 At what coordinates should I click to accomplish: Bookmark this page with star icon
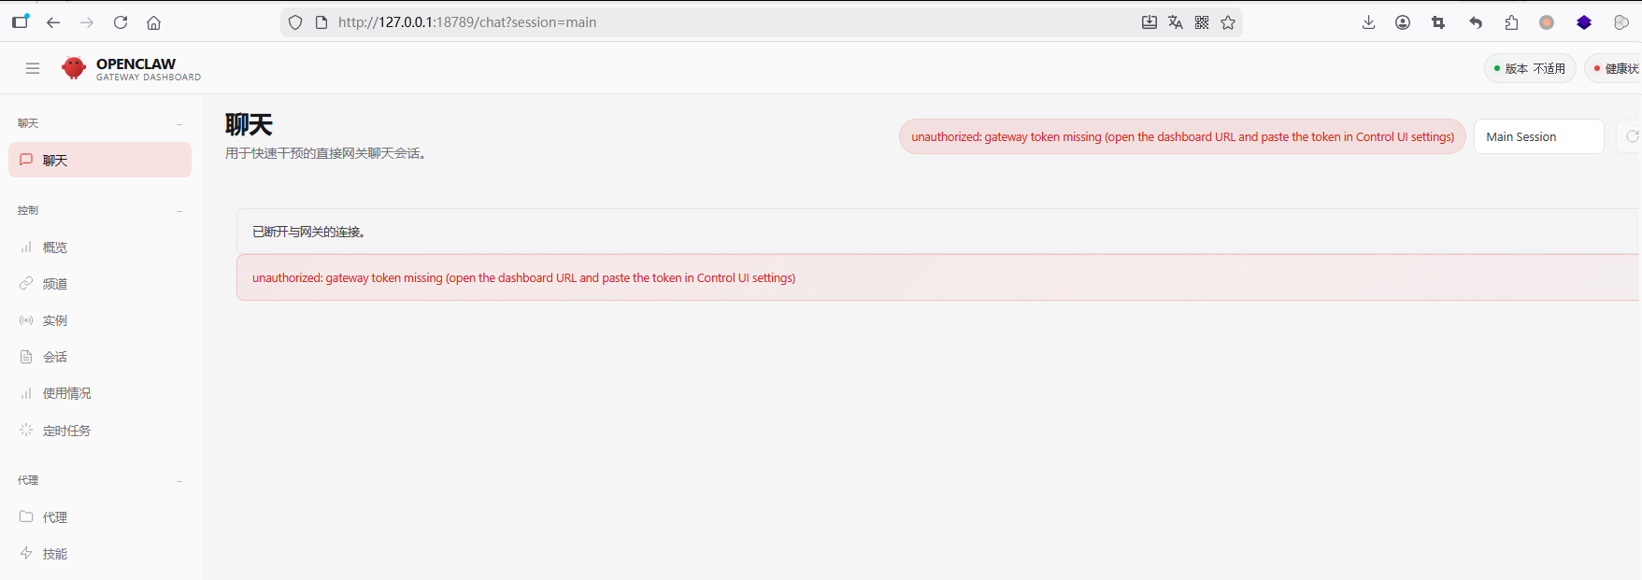[1228, 22]
